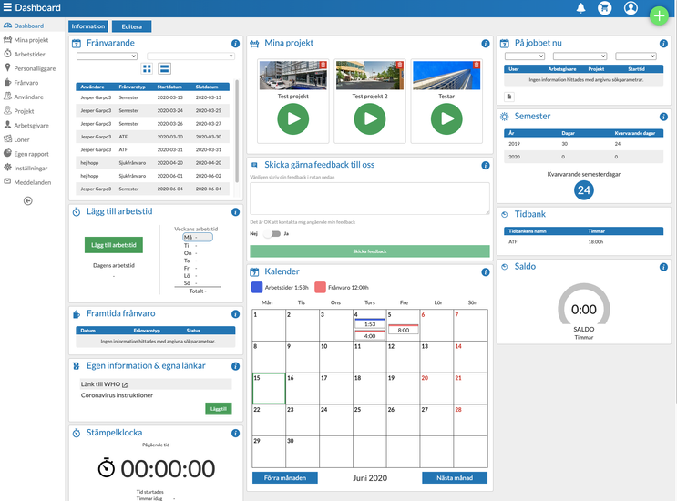The height and width of the screenshot is (501, 677).
Task: Open last filter dropdown in På jobbet nu
Action: [636, 56]
